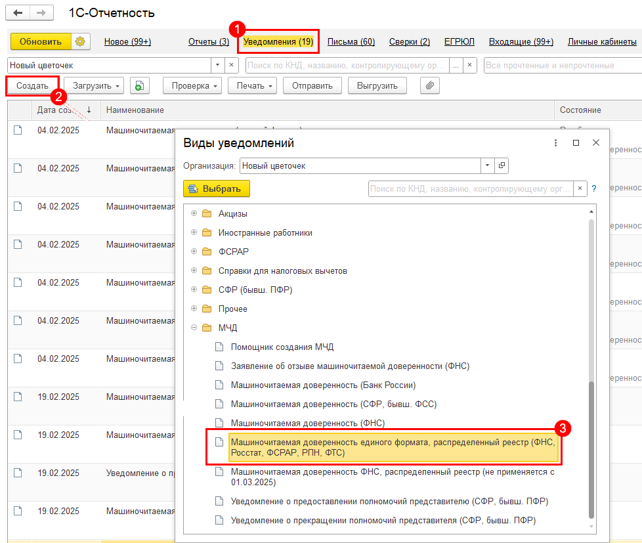Open attachments with the paperclip icon
Image resolution: width=642 pixels, height=543 pixels.
coord(429,85)
